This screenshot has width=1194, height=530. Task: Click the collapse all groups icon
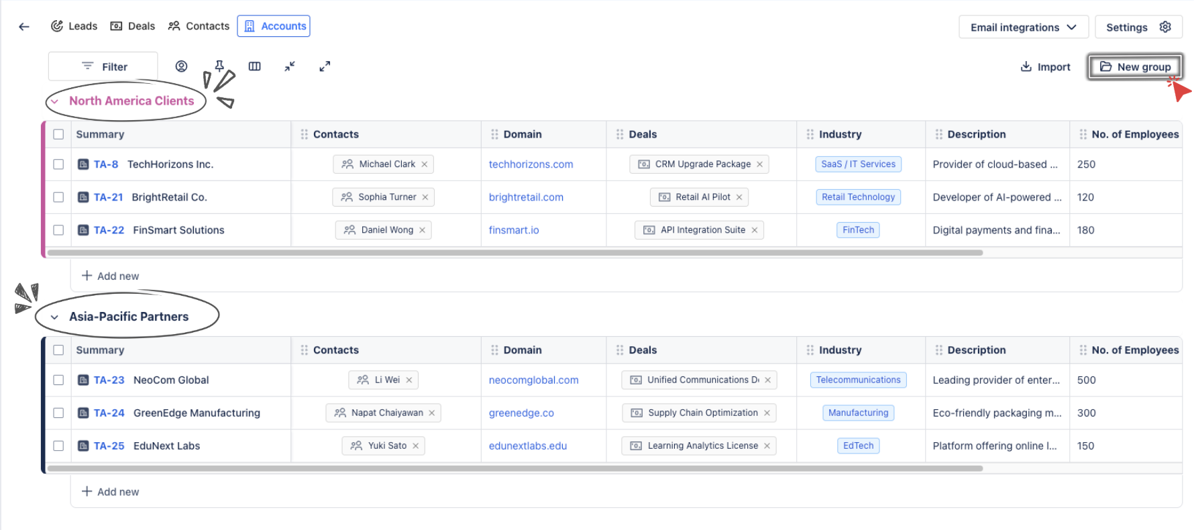pos(290,66)
